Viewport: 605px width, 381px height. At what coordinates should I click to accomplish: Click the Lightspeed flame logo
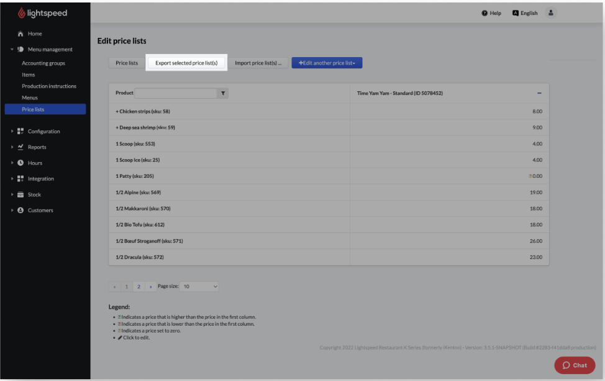point(21,13)
